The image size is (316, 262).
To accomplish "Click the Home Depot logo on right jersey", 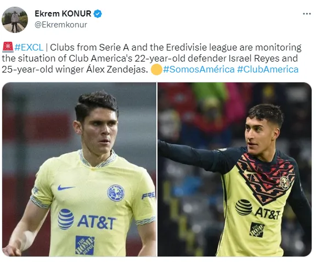I will click(257, 230).
